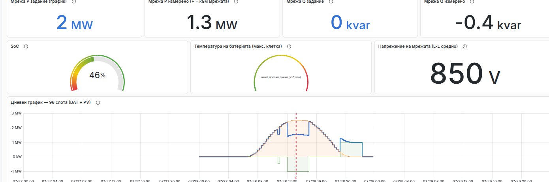Open the 'Напрежение на мрежата (L-L средно)' title
Viewport: 549px width, 182px height.
(x=418, y=46)
